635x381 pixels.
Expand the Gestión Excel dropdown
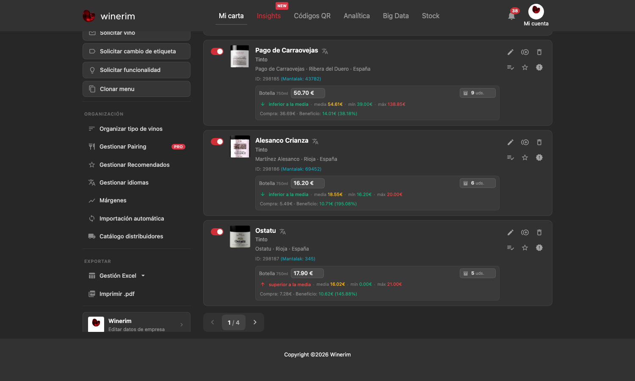click(x=143, y=276)
